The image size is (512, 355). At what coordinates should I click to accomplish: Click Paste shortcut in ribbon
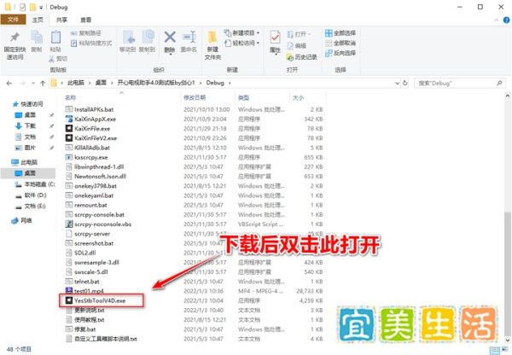coord(91,44)
